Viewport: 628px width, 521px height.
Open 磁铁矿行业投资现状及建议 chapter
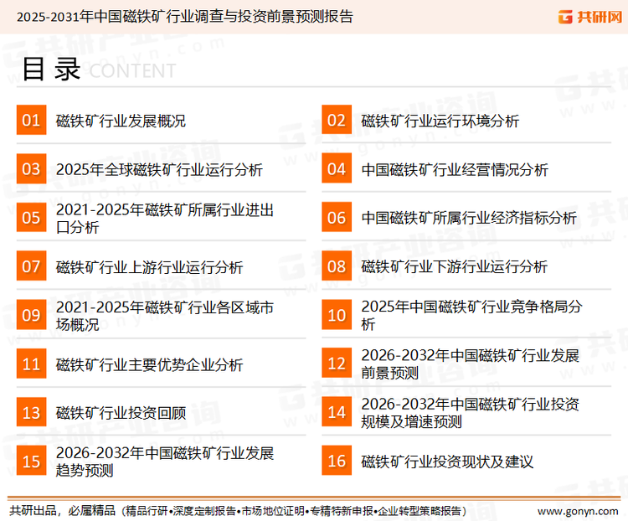(447, 462)
